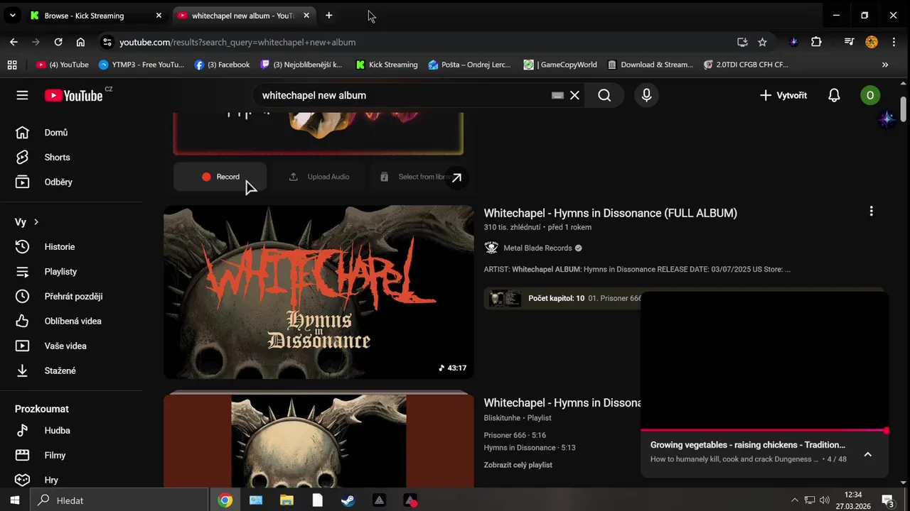Screen dimensions: 910x511
Task: Go to the YouTube logo home page
Action: click(74, 96)
